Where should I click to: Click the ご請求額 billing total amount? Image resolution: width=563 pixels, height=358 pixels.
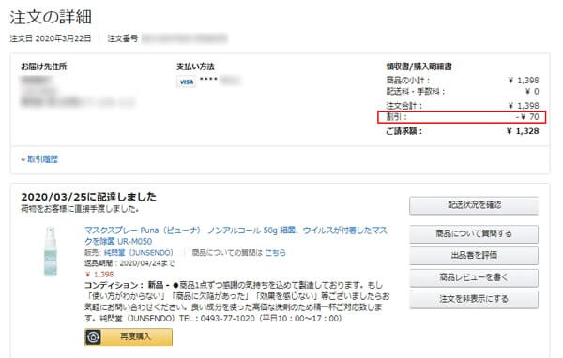pyautogui.click(x=523, y=131)
